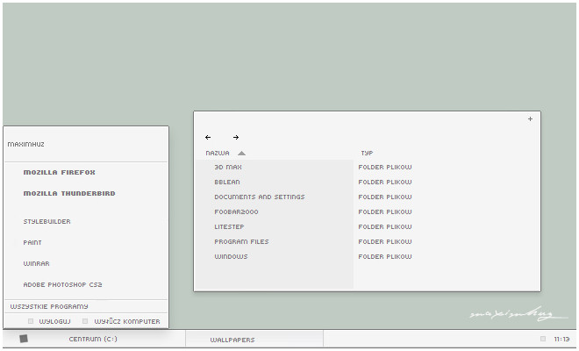Switch to the Wallpapers taskbar window
The image size is (579, 351).
coord(232,340)
